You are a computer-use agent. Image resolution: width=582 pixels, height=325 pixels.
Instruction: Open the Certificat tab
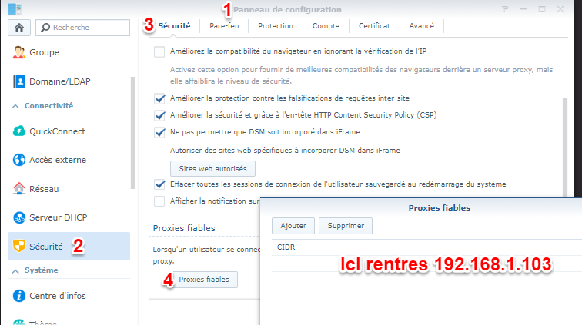coord(373,26)
